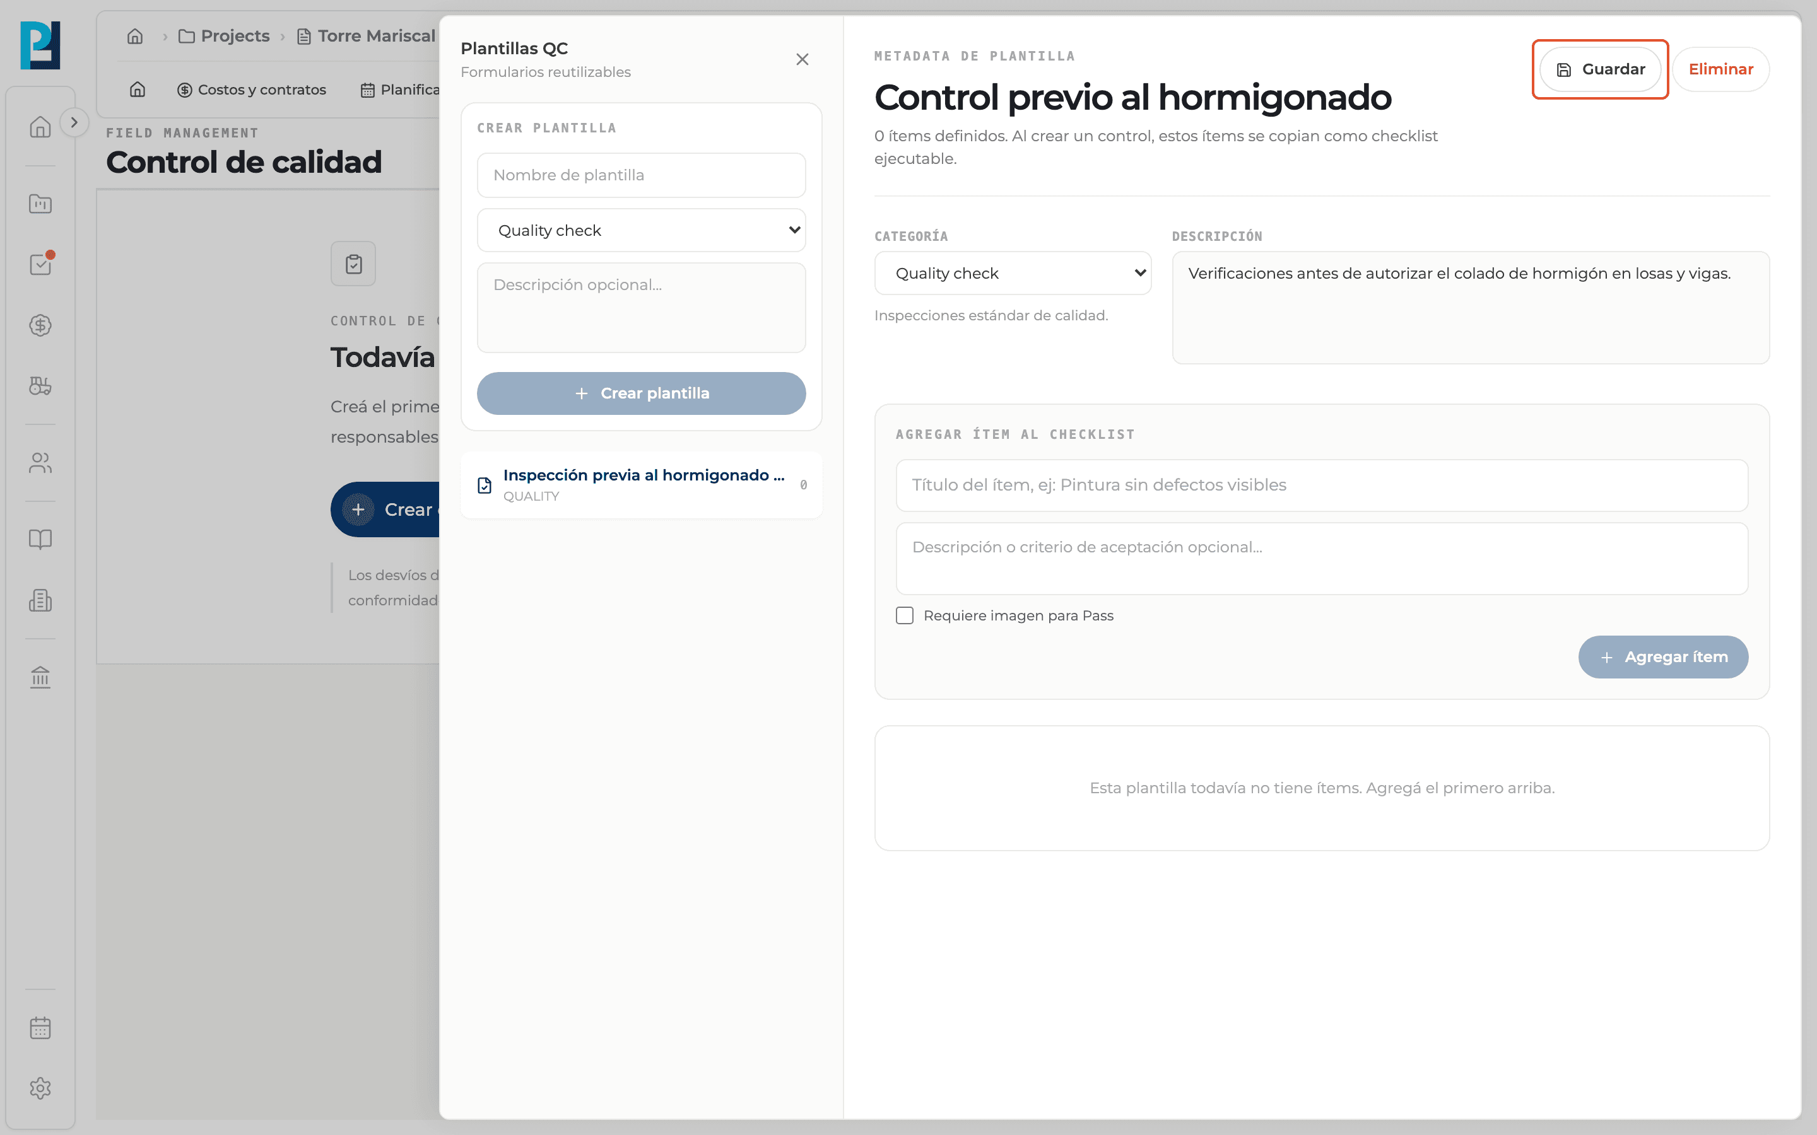Click the document icon of Inspección previa template

point(485,486)
